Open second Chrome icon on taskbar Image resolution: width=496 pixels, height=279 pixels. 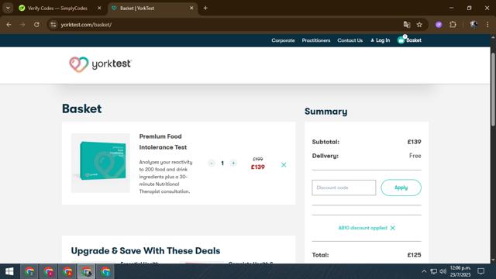[x=49, y=271]
